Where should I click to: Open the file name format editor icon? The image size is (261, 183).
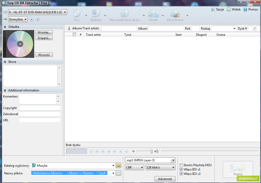(x=118, y=173)
